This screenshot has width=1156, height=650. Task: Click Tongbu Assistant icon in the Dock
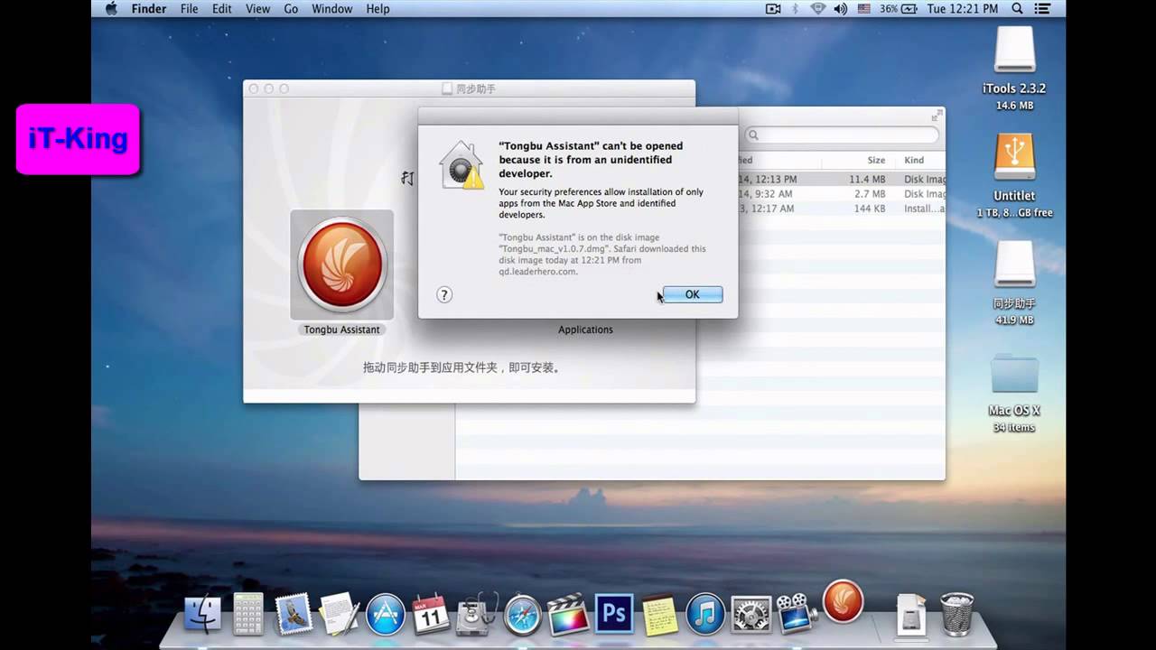(844, 602)
